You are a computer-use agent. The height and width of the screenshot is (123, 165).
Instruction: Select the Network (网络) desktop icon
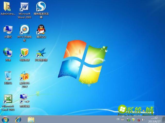[8, 52]
